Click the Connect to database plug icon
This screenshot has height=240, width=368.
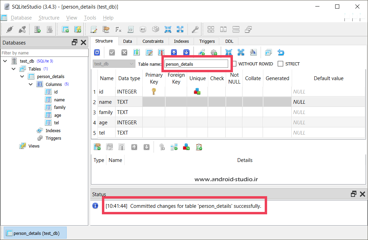[x=10, y=29]
